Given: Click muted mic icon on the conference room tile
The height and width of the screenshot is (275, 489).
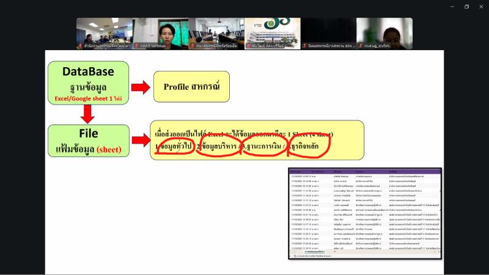Looking at the screenshot, I should point(192,46).
